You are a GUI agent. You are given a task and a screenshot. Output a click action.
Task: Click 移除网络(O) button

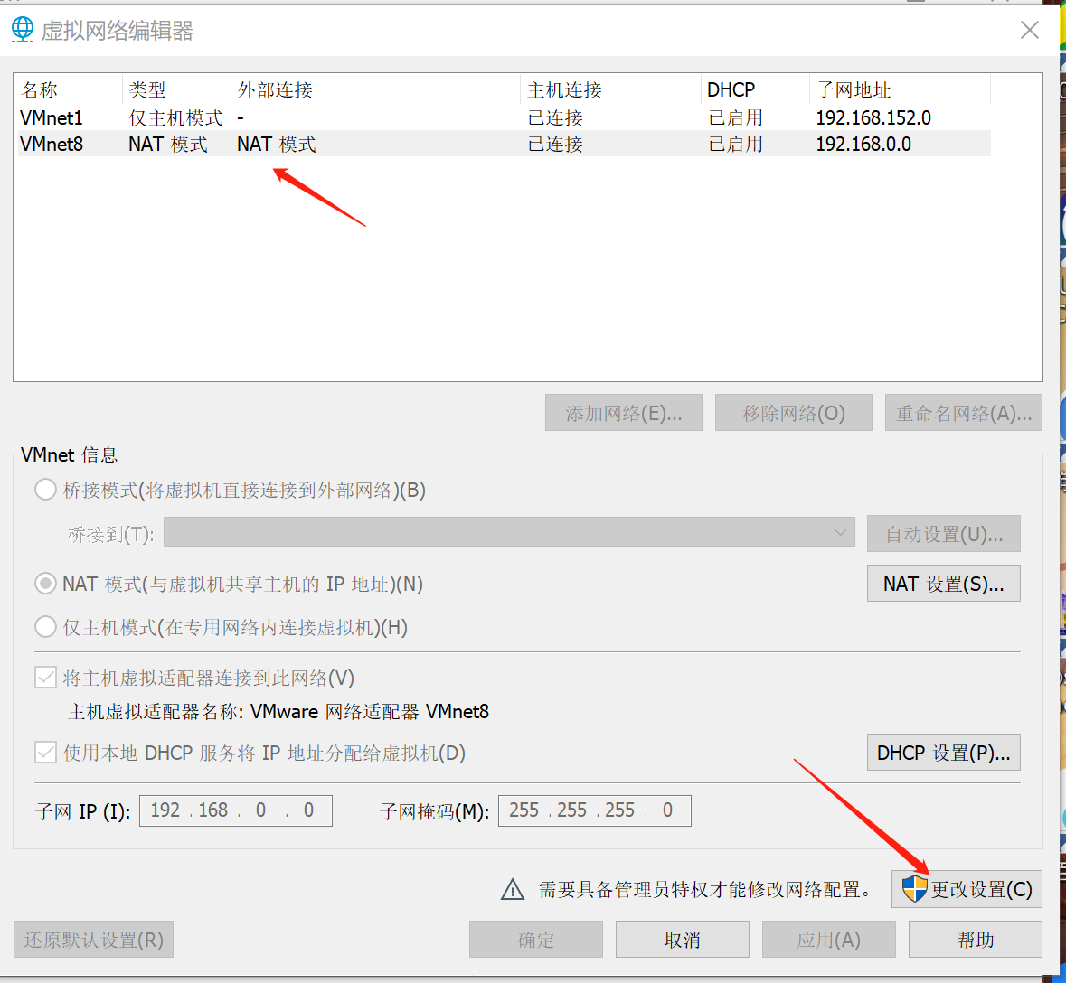click(793, 412)
